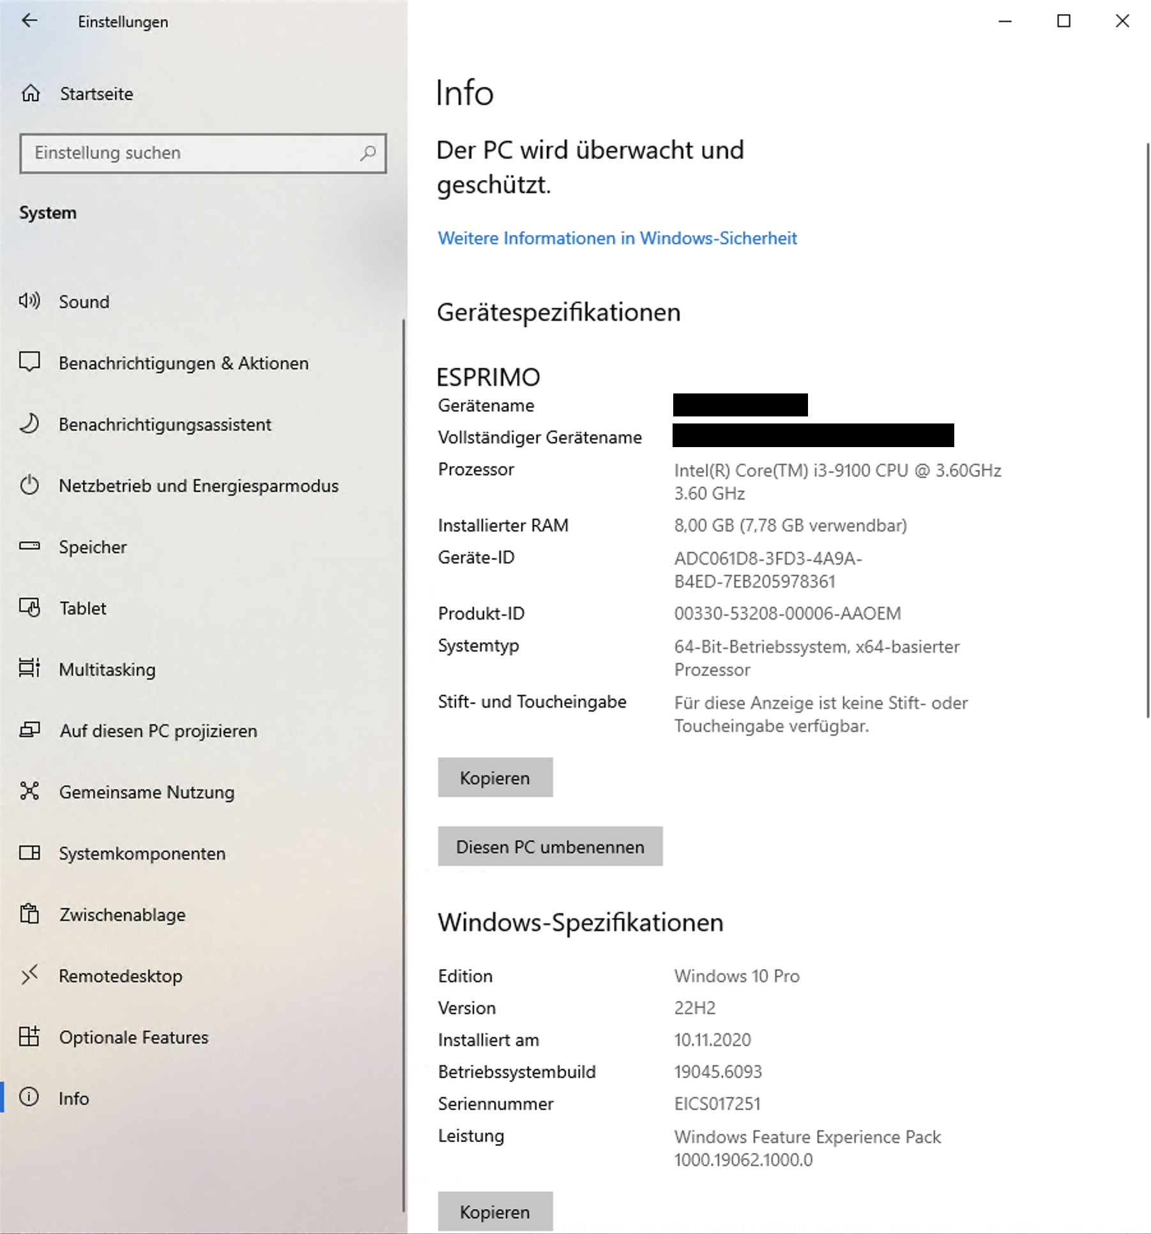Select Auf diesen PC projizieren icon
This screenshot has width=1151, height=1234.
tap(29, 730)
